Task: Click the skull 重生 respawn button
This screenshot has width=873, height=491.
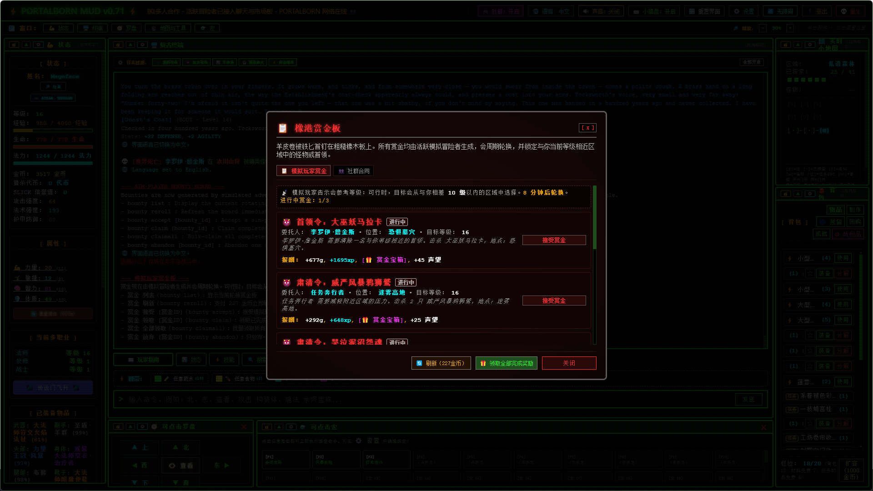Action: [x=851, y=11]
